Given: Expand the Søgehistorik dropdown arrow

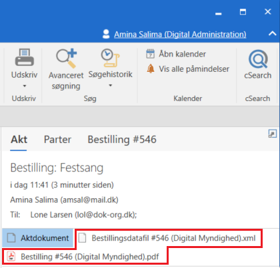Looking at the screenshot, I should pos(110,86).
